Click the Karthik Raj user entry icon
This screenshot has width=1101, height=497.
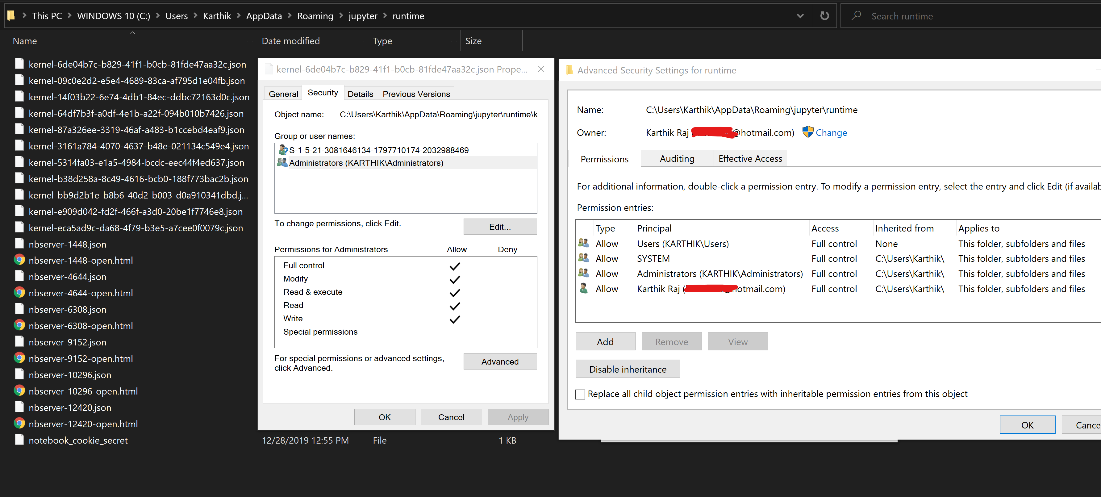click(x=583, y=288)
